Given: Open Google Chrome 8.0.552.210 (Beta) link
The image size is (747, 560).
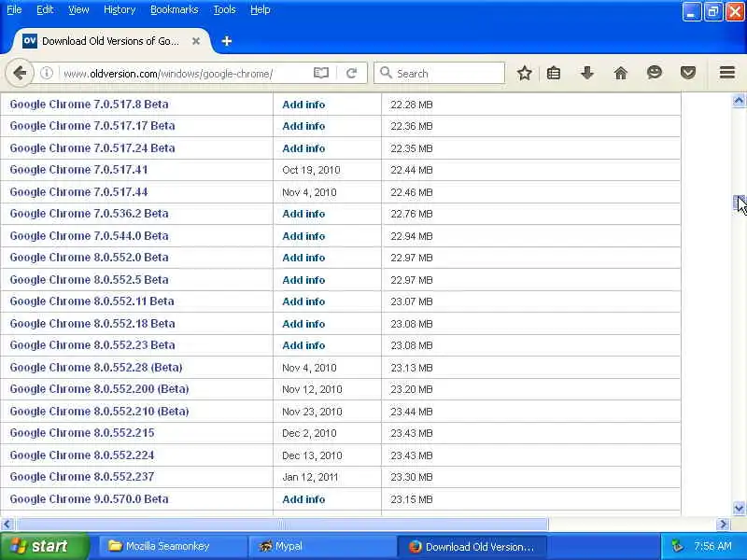Looking at the screenshot, I should click(99, 411).
